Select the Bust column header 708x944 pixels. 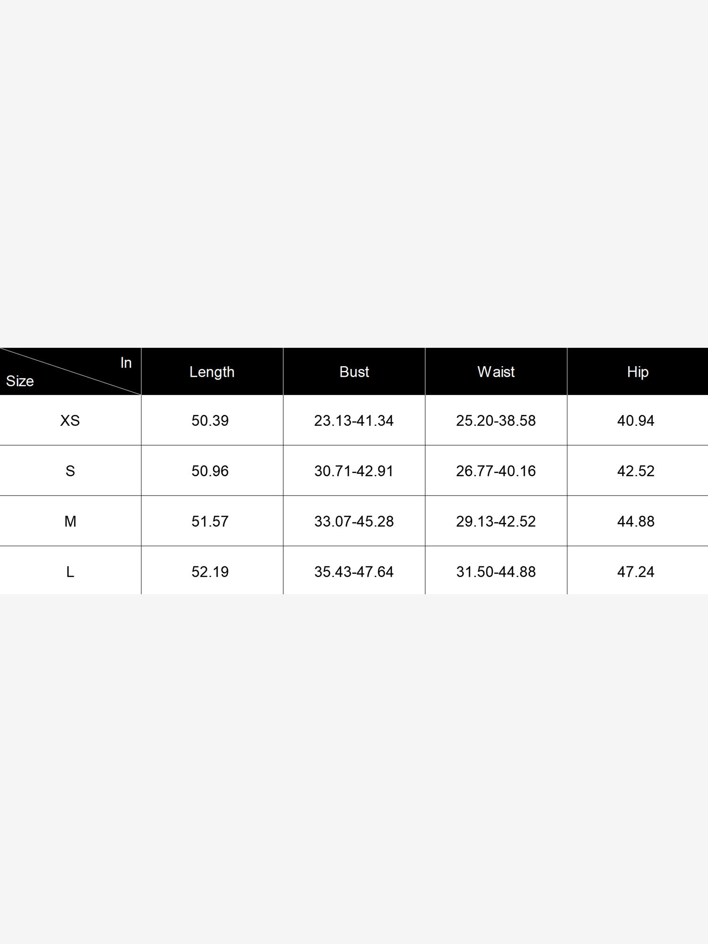pyautogui.click(x=354, y=372)
